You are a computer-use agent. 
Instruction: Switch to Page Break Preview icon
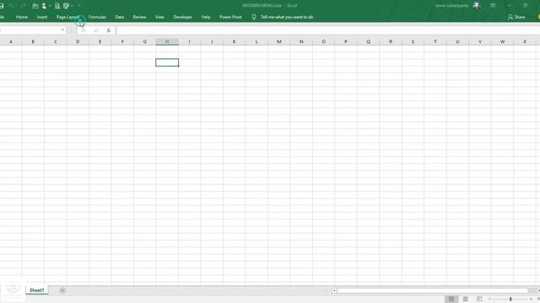(479, 300)
